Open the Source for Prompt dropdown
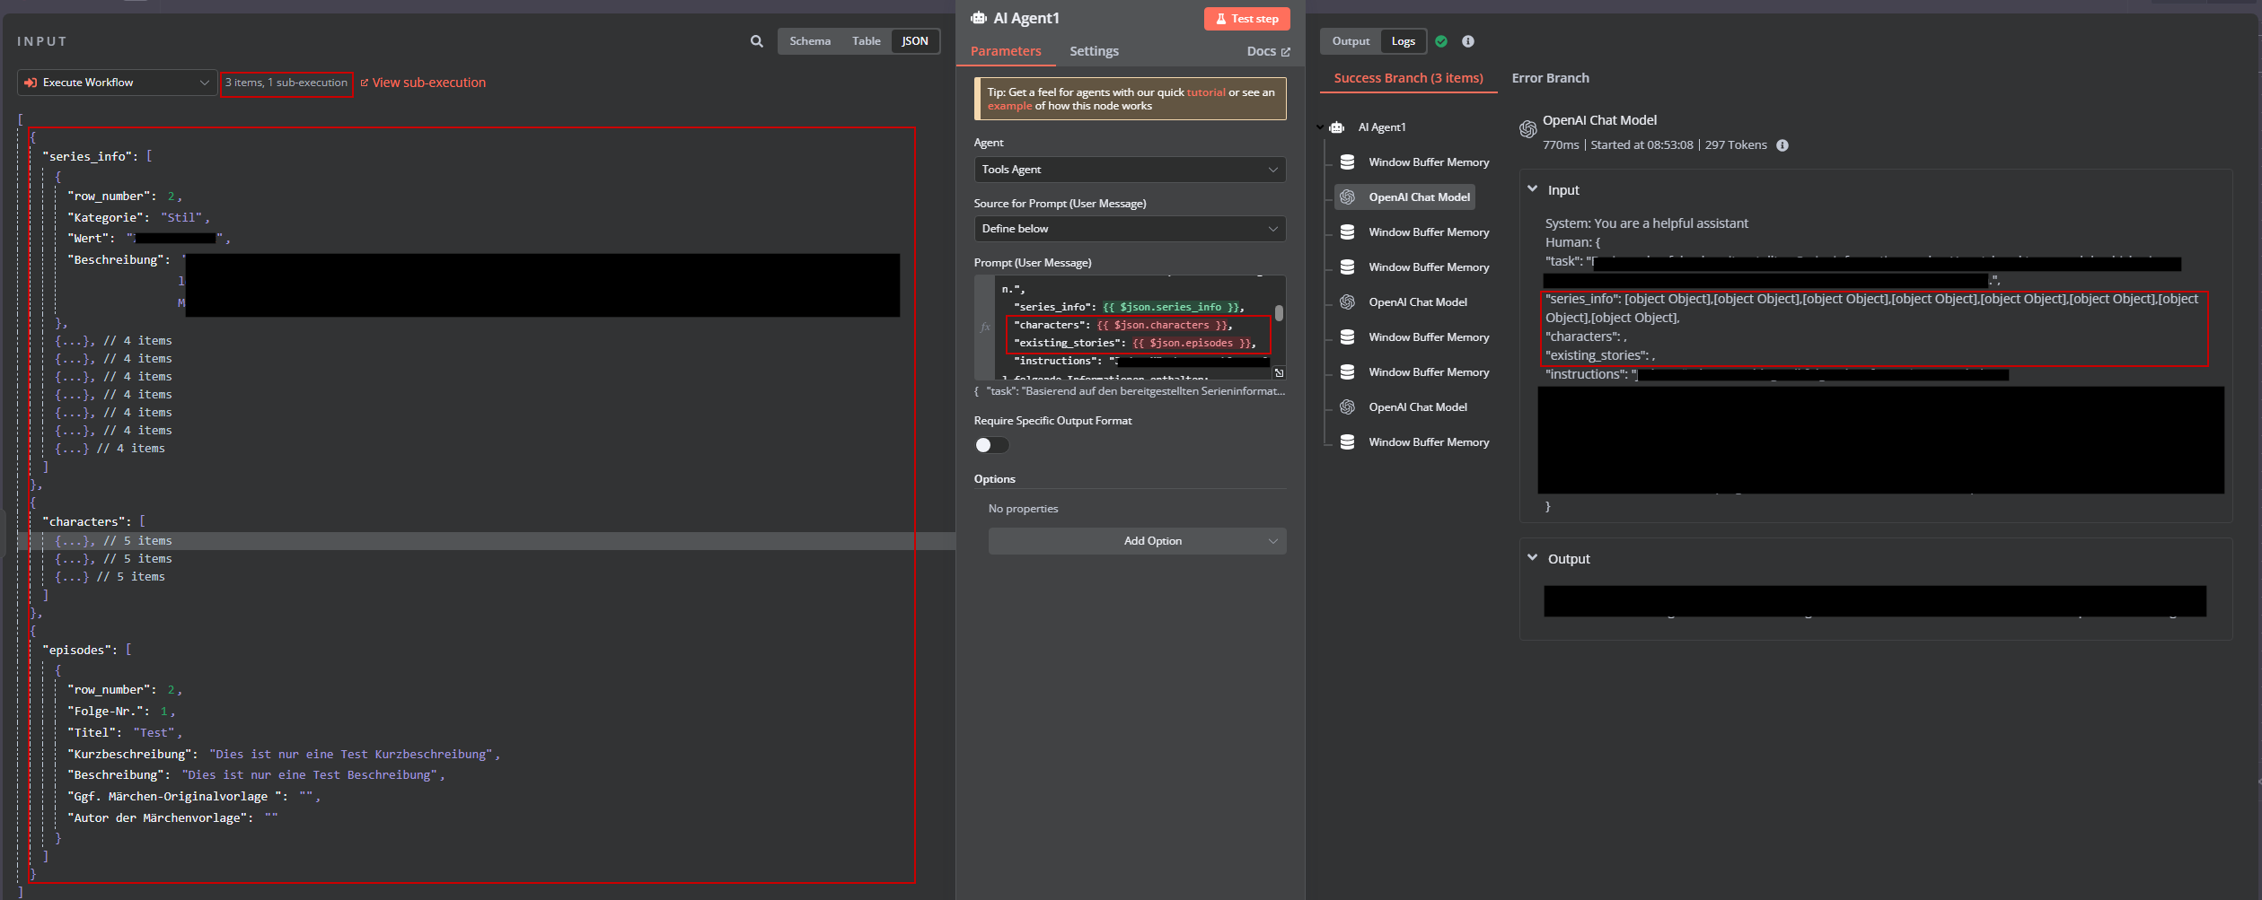This screenshot has height=900, width=2262. [1129, 229]
